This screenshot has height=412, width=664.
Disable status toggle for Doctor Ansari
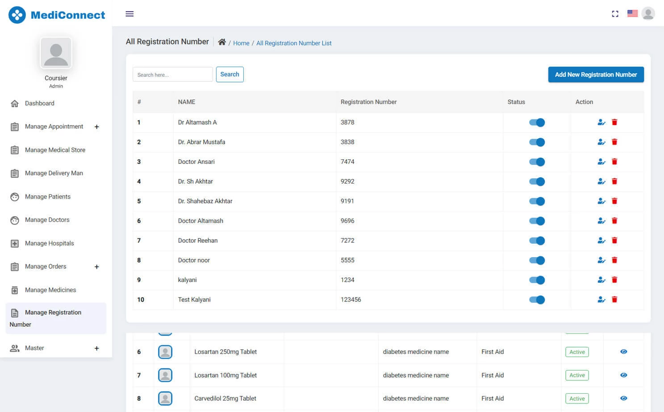pos(537,162)
